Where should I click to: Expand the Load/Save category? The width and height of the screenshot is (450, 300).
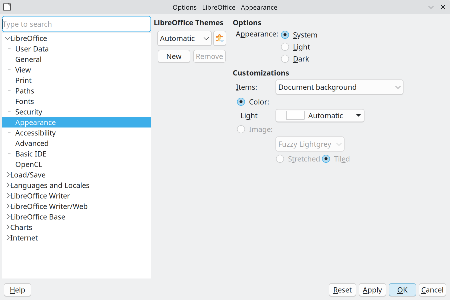tap(7, 175)
